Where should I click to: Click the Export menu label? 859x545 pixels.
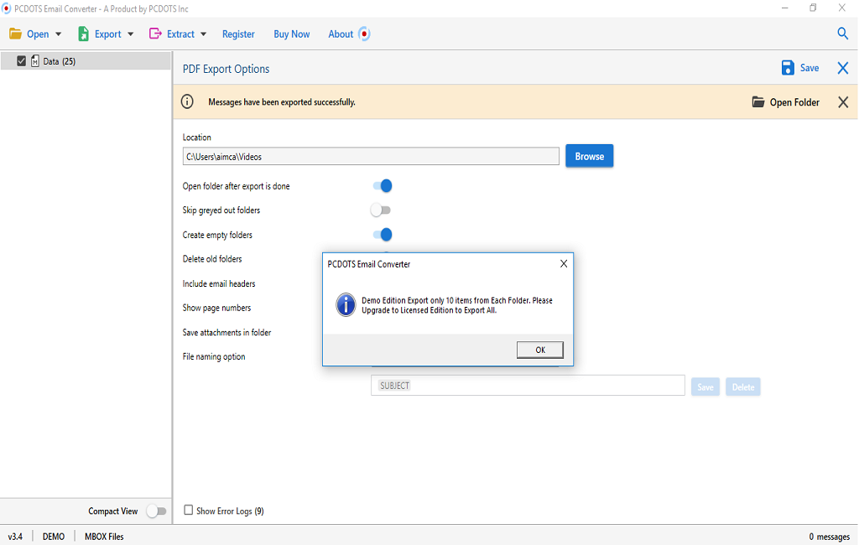[x=108, y=34]
